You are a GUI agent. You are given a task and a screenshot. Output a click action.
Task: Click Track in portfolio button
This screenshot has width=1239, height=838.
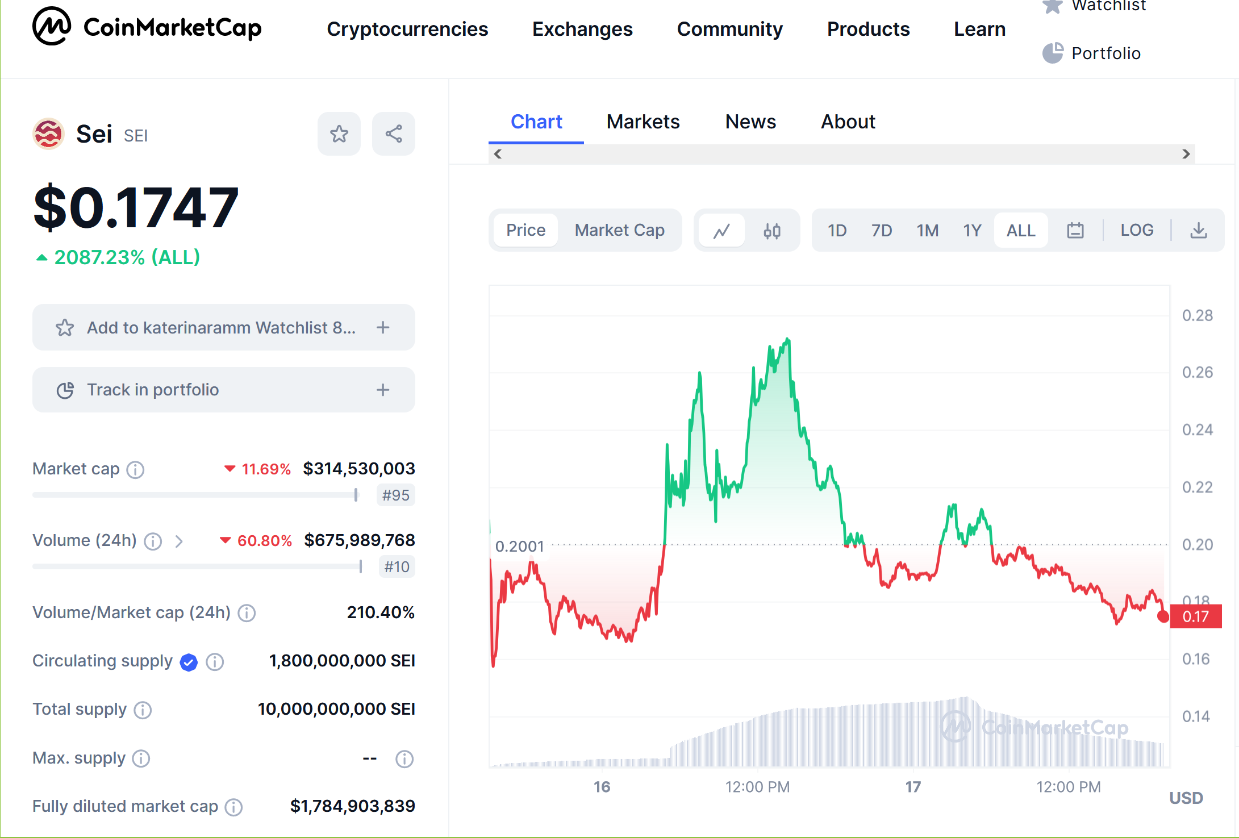pyautogui.click(x=224, y=390)
